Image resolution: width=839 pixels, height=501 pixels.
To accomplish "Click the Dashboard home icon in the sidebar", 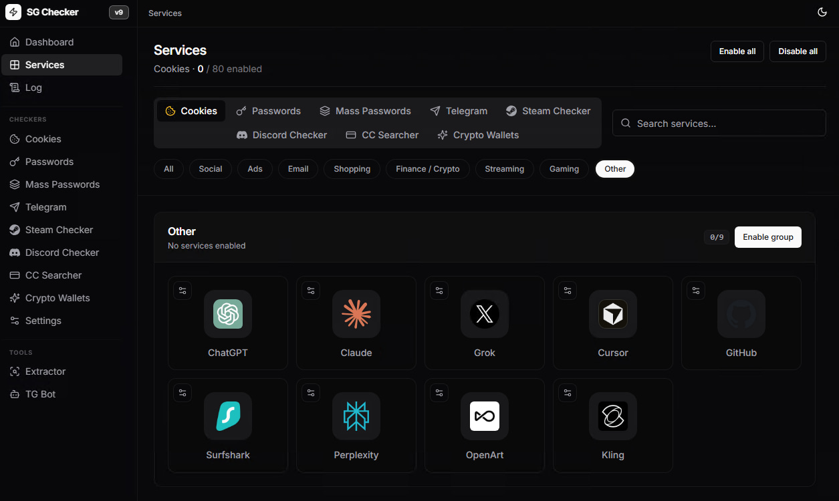I will pos(15,42).
